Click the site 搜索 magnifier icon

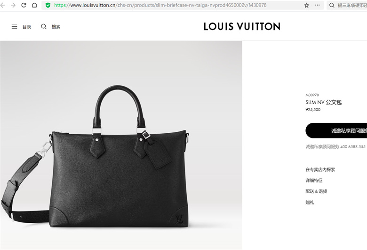[44, 27]
